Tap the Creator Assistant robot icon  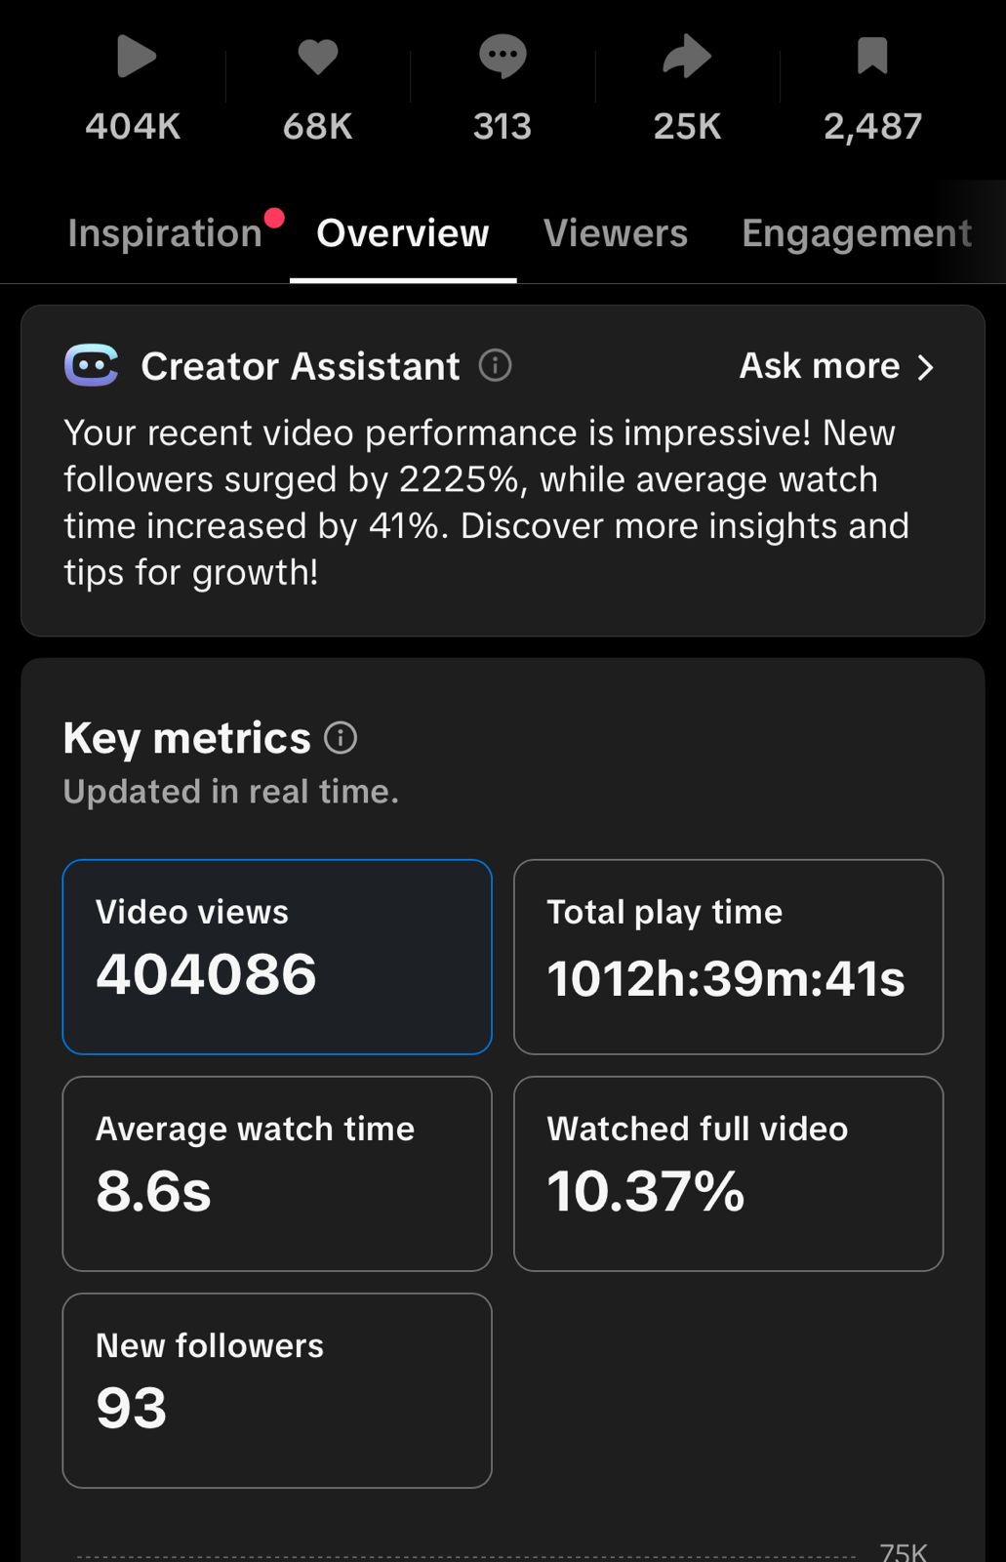[x=92, y=366]
